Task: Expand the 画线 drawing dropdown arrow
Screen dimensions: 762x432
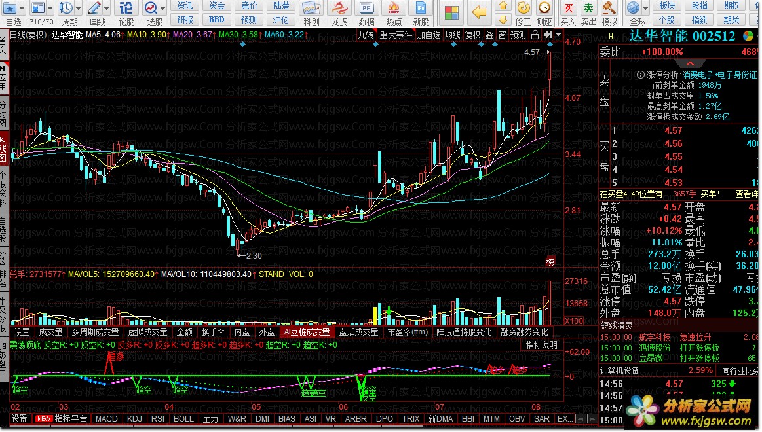Action: pyautogui.click(x=106, y=9)
